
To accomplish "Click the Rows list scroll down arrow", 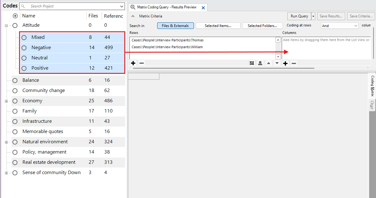I will coord(278,57).
